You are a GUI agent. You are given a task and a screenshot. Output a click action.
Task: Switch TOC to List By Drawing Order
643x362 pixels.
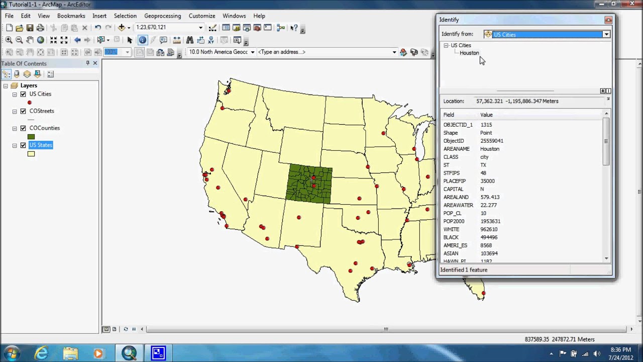(x=6, y=74)
